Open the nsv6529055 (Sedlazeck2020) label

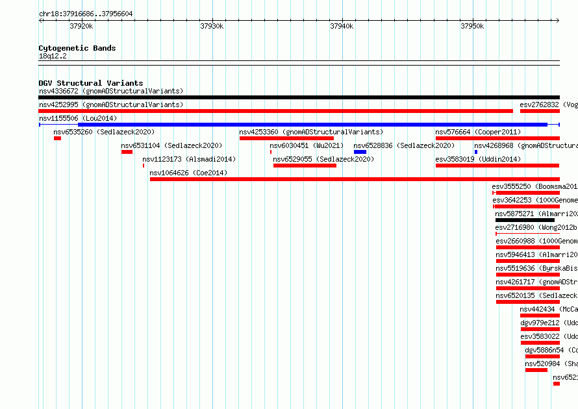point(323,159)
